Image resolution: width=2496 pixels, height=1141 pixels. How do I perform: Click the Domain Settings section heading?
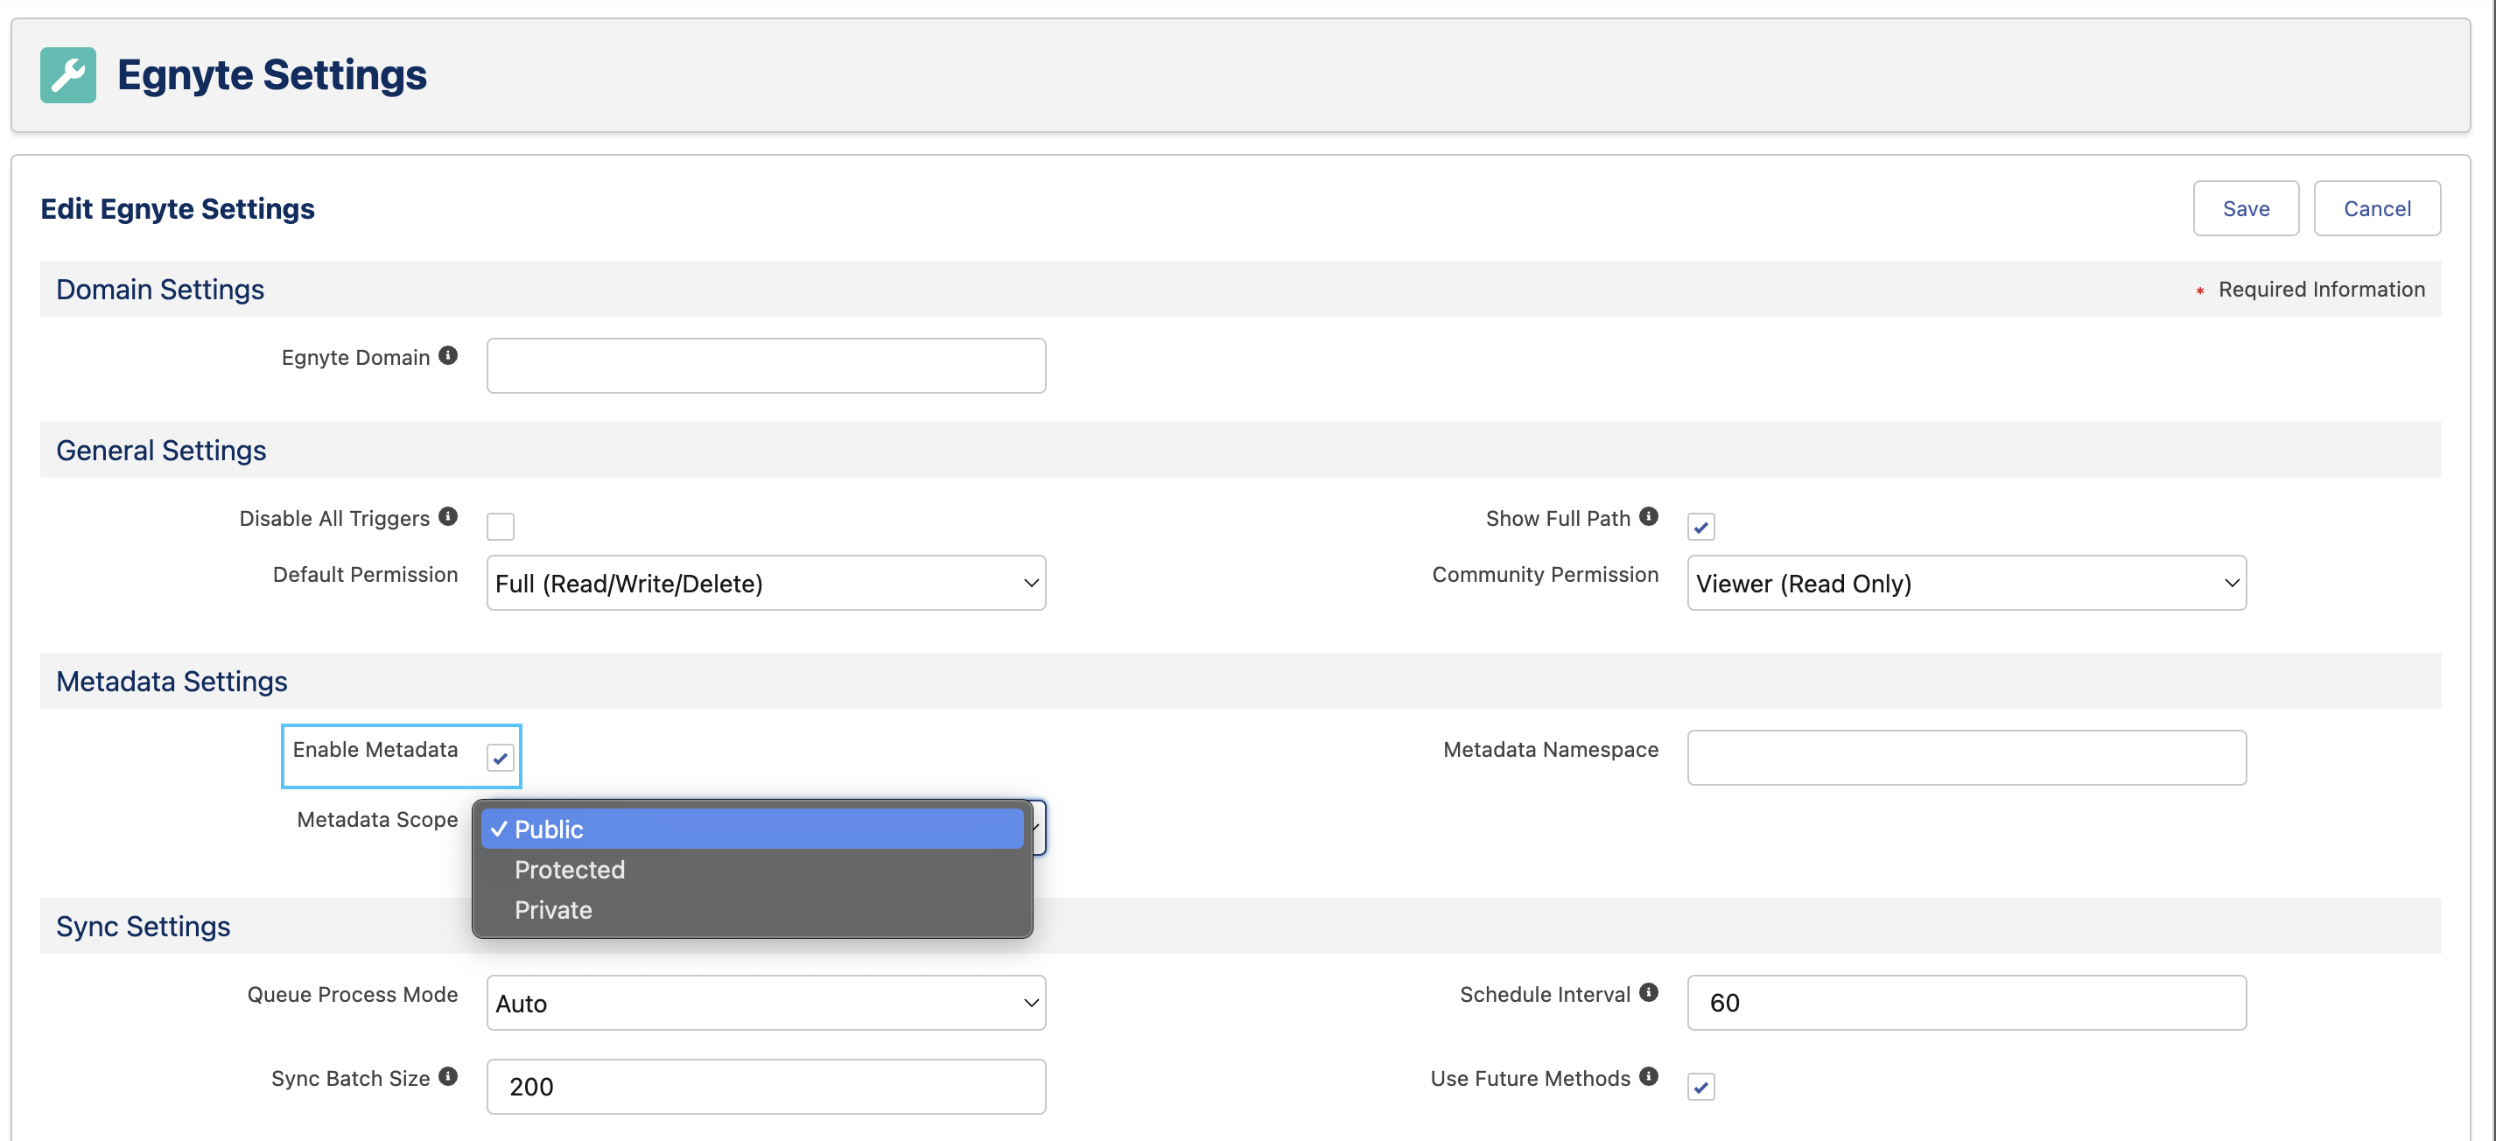(160, 290)
